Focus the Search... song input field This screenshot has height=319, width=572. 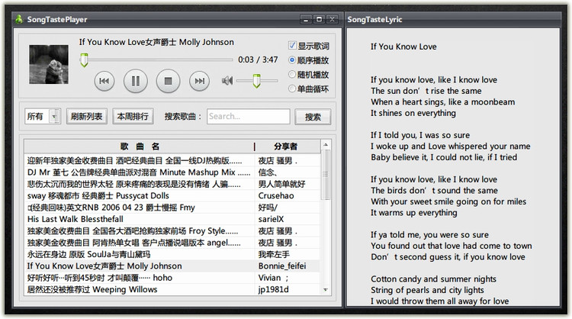coord(249,117)
